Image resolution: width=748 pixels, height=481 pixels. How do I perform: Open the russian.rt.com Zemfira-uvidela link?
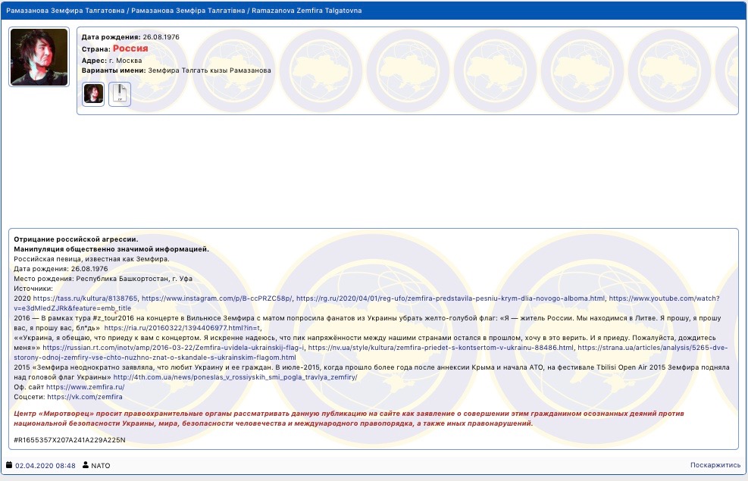173,348
